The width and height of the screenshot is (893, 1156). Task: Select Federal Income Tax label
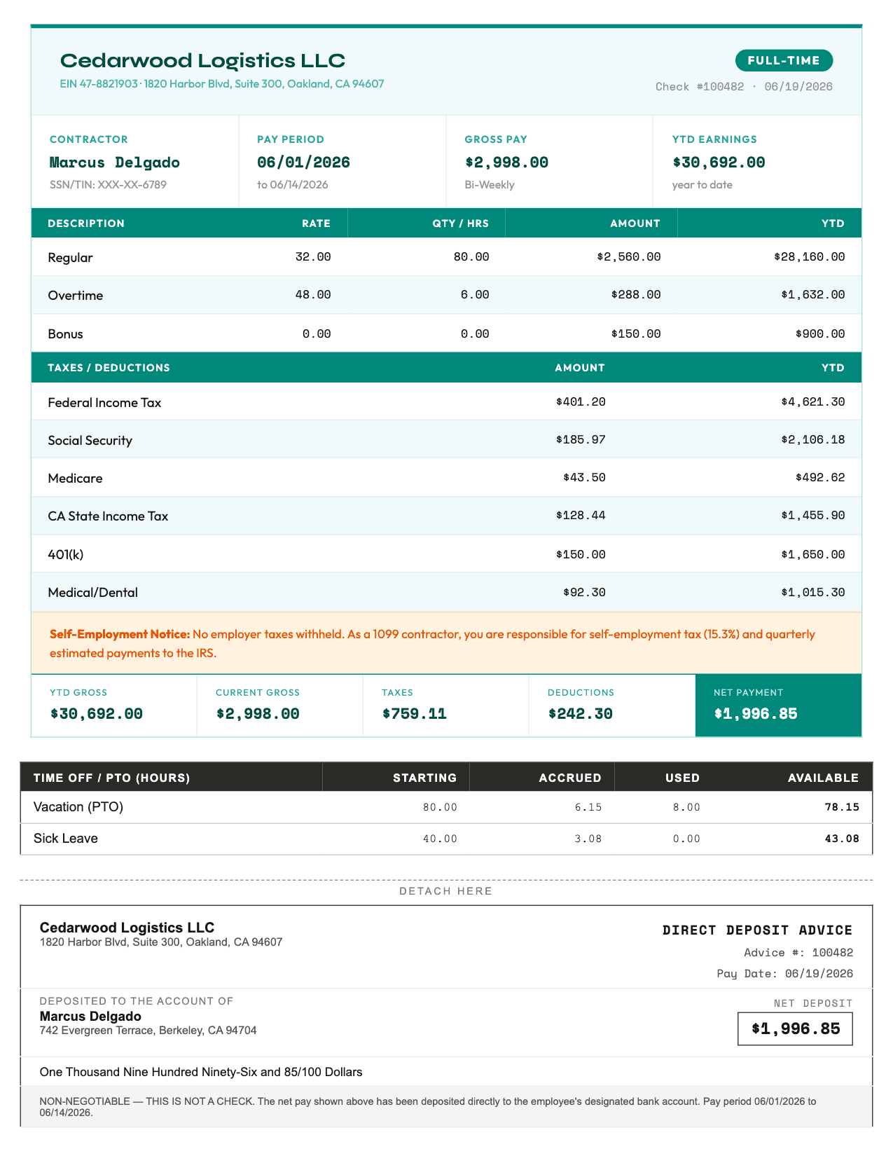[x=104, y=403]
